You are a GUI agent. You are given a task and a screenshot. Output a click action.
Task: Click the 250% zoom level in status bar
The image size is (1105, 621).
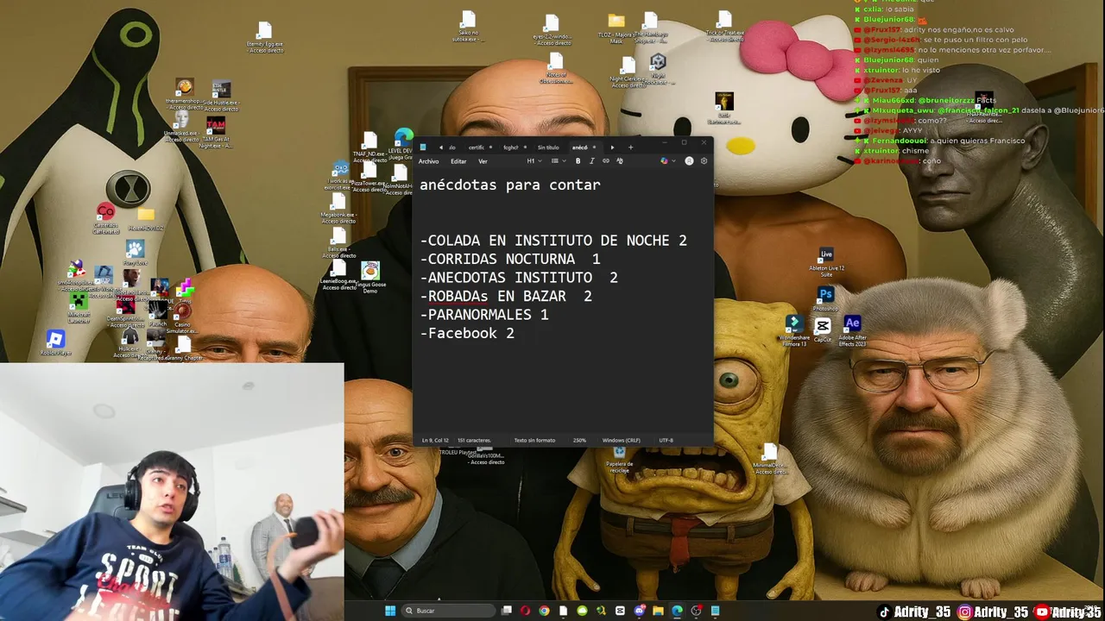579,440
